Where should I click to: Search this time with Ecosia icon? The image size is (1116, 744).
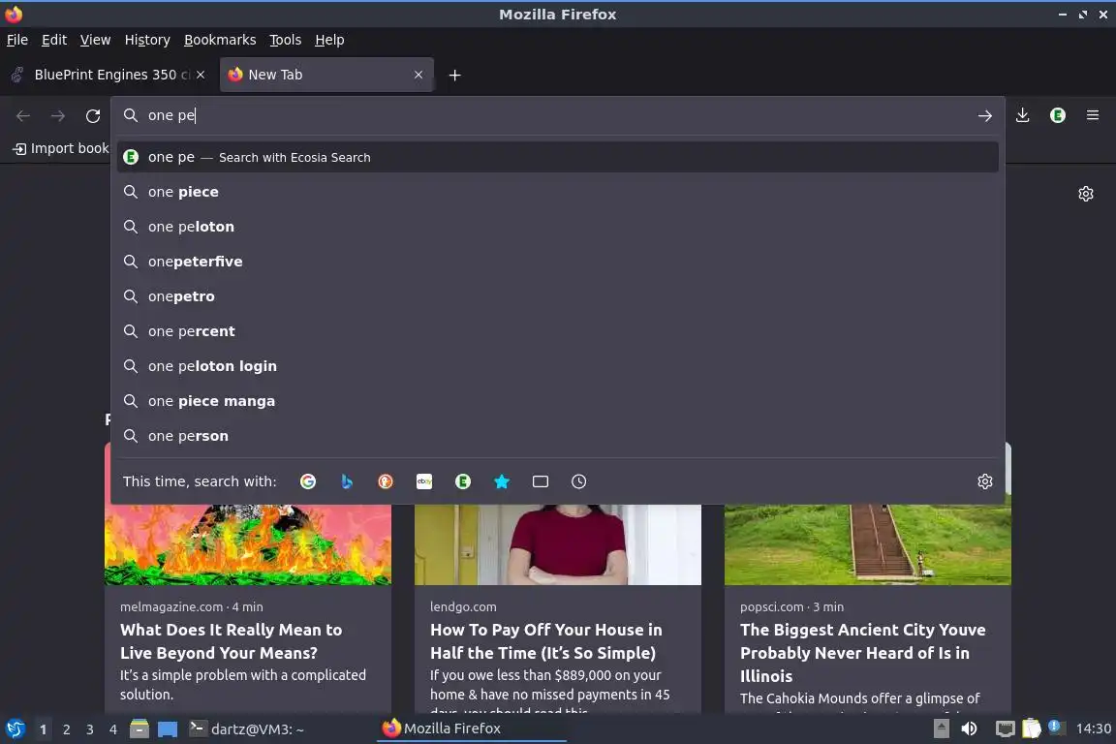pos(463,482)
